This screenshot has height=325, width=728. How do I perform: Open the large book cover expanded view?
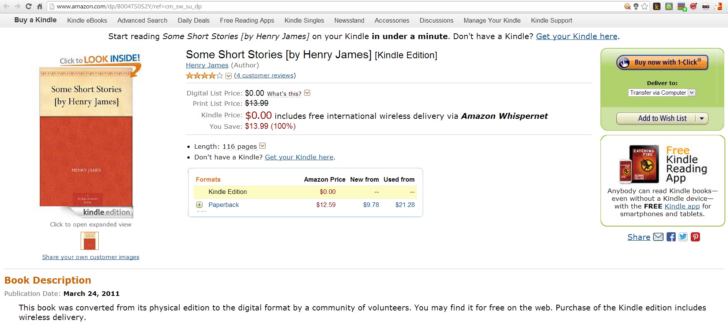click(86, 138)
